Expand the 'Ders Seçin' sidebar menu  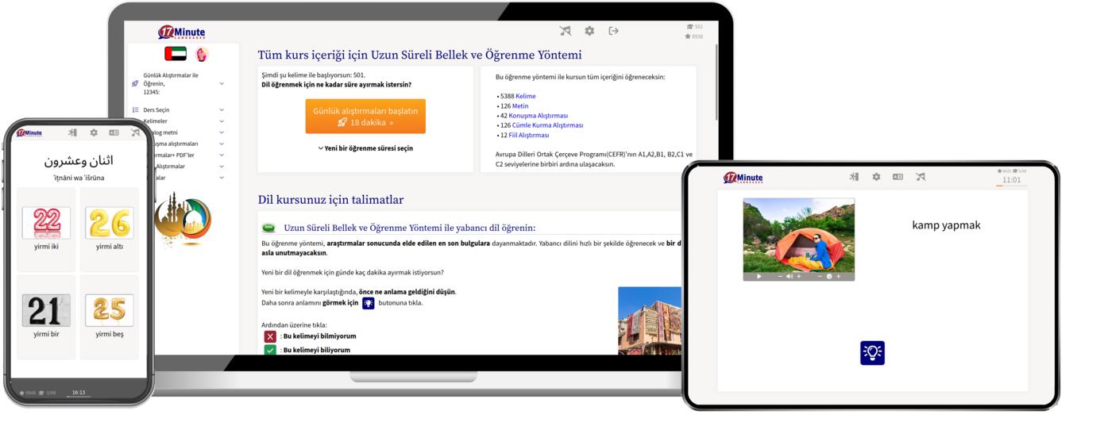pos(222,110)
